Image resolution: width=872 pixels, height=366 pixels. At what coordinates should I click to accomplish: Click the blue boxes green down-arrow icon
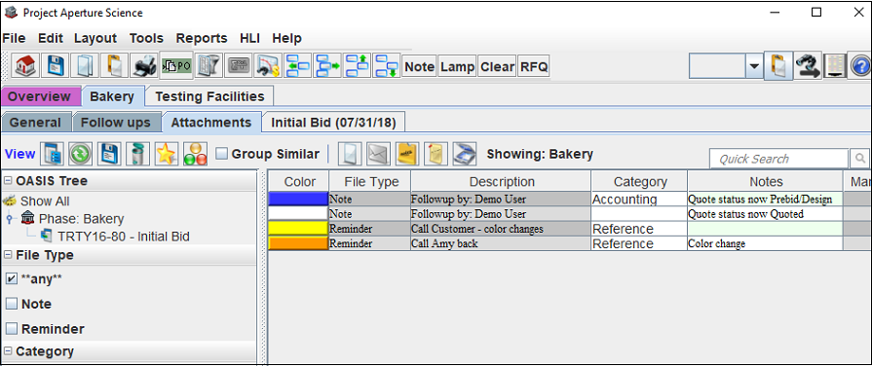coord(387,66)
